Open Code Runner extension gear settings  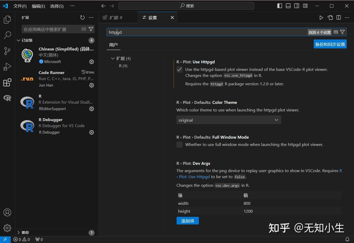[x=91, y=85]
